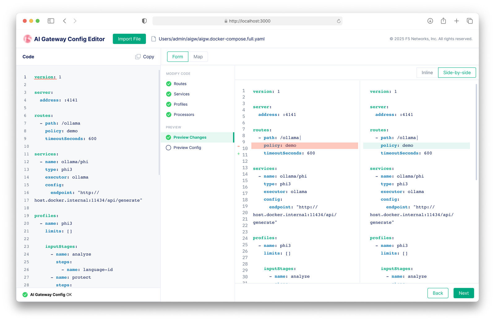Viewport: 495px width, 321px height.
Task: Click the privacy shield icon
Action: click(144, 21)
